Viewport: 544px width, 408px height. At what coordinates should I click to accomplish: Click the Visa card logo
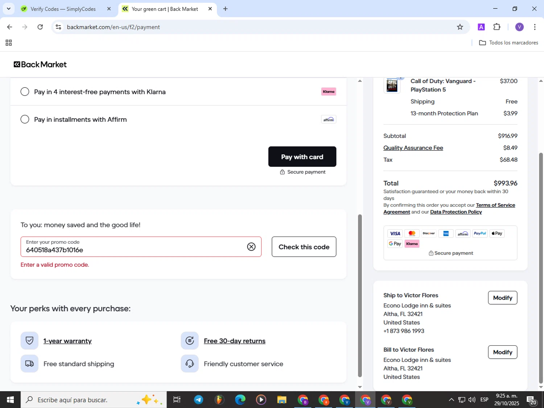point(395,234)
